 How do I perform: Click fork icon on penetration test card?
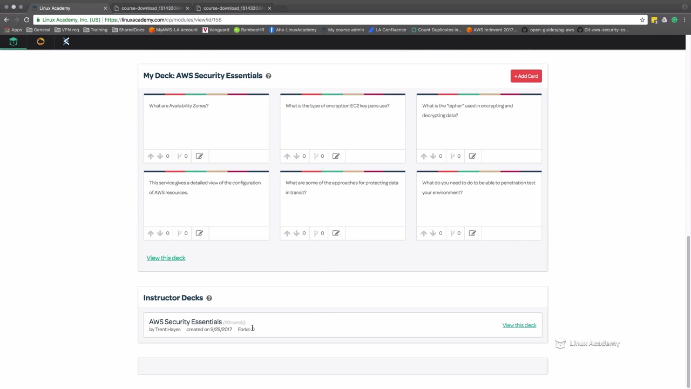pos(452,233)
